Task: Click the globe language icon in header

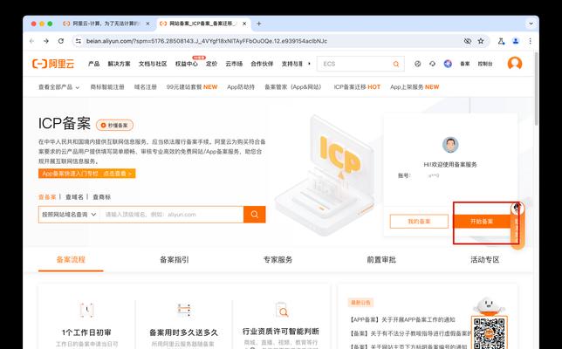Action: click(448, 64)
